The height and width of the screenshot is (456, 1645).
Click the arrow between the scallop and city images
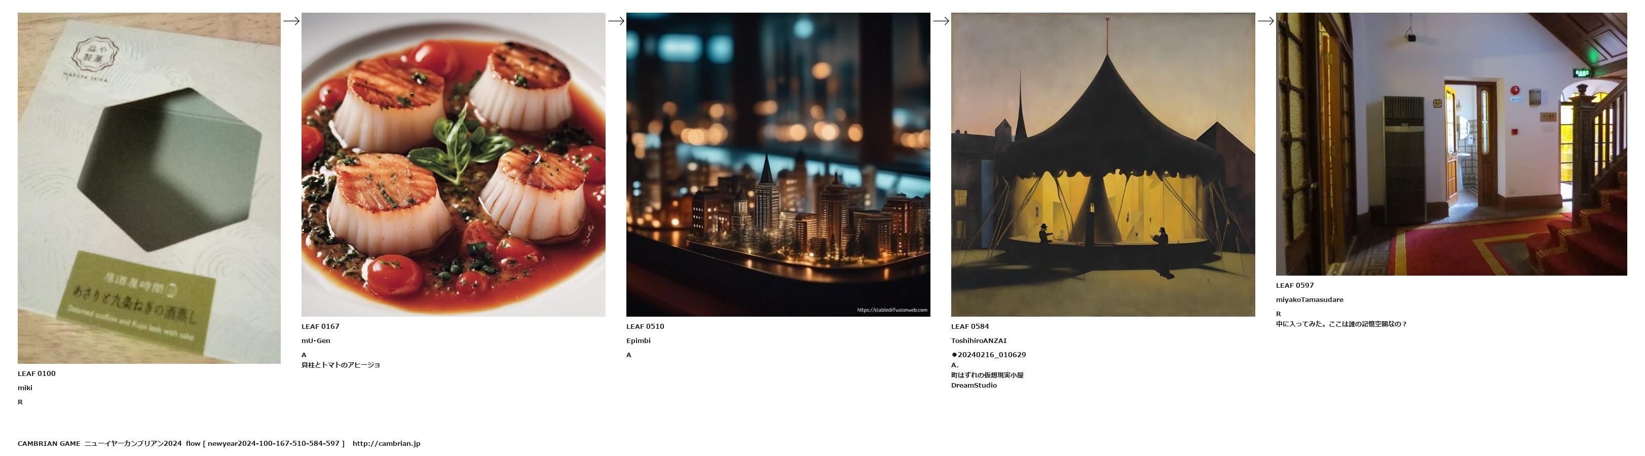616,21
